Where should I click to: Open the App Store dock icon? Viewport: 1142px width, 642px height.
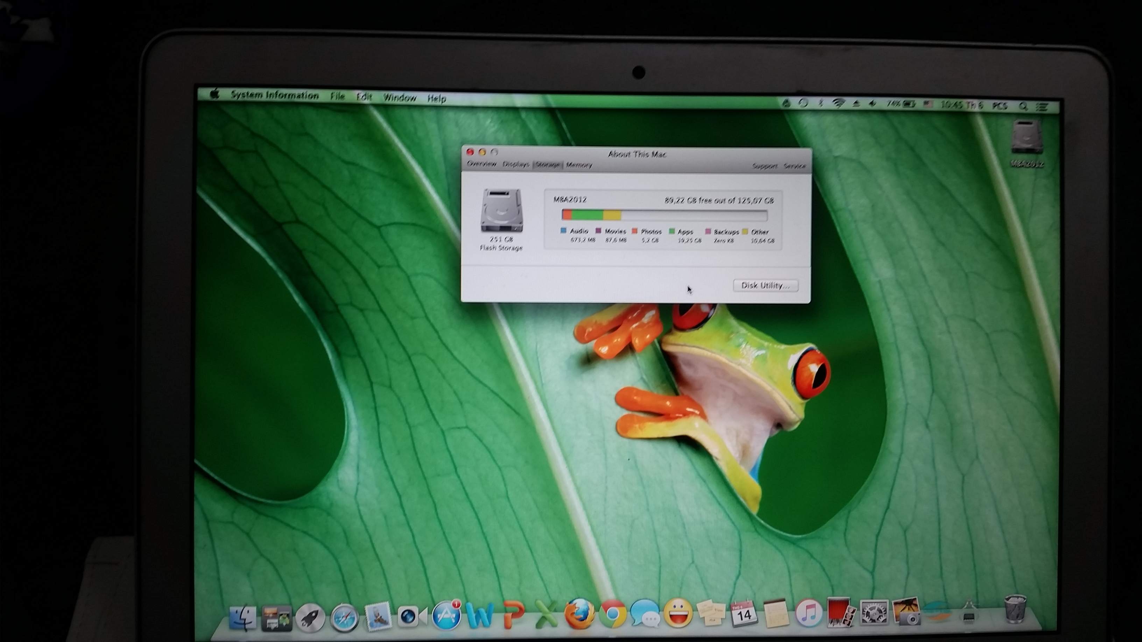click(x=445, y=615)
